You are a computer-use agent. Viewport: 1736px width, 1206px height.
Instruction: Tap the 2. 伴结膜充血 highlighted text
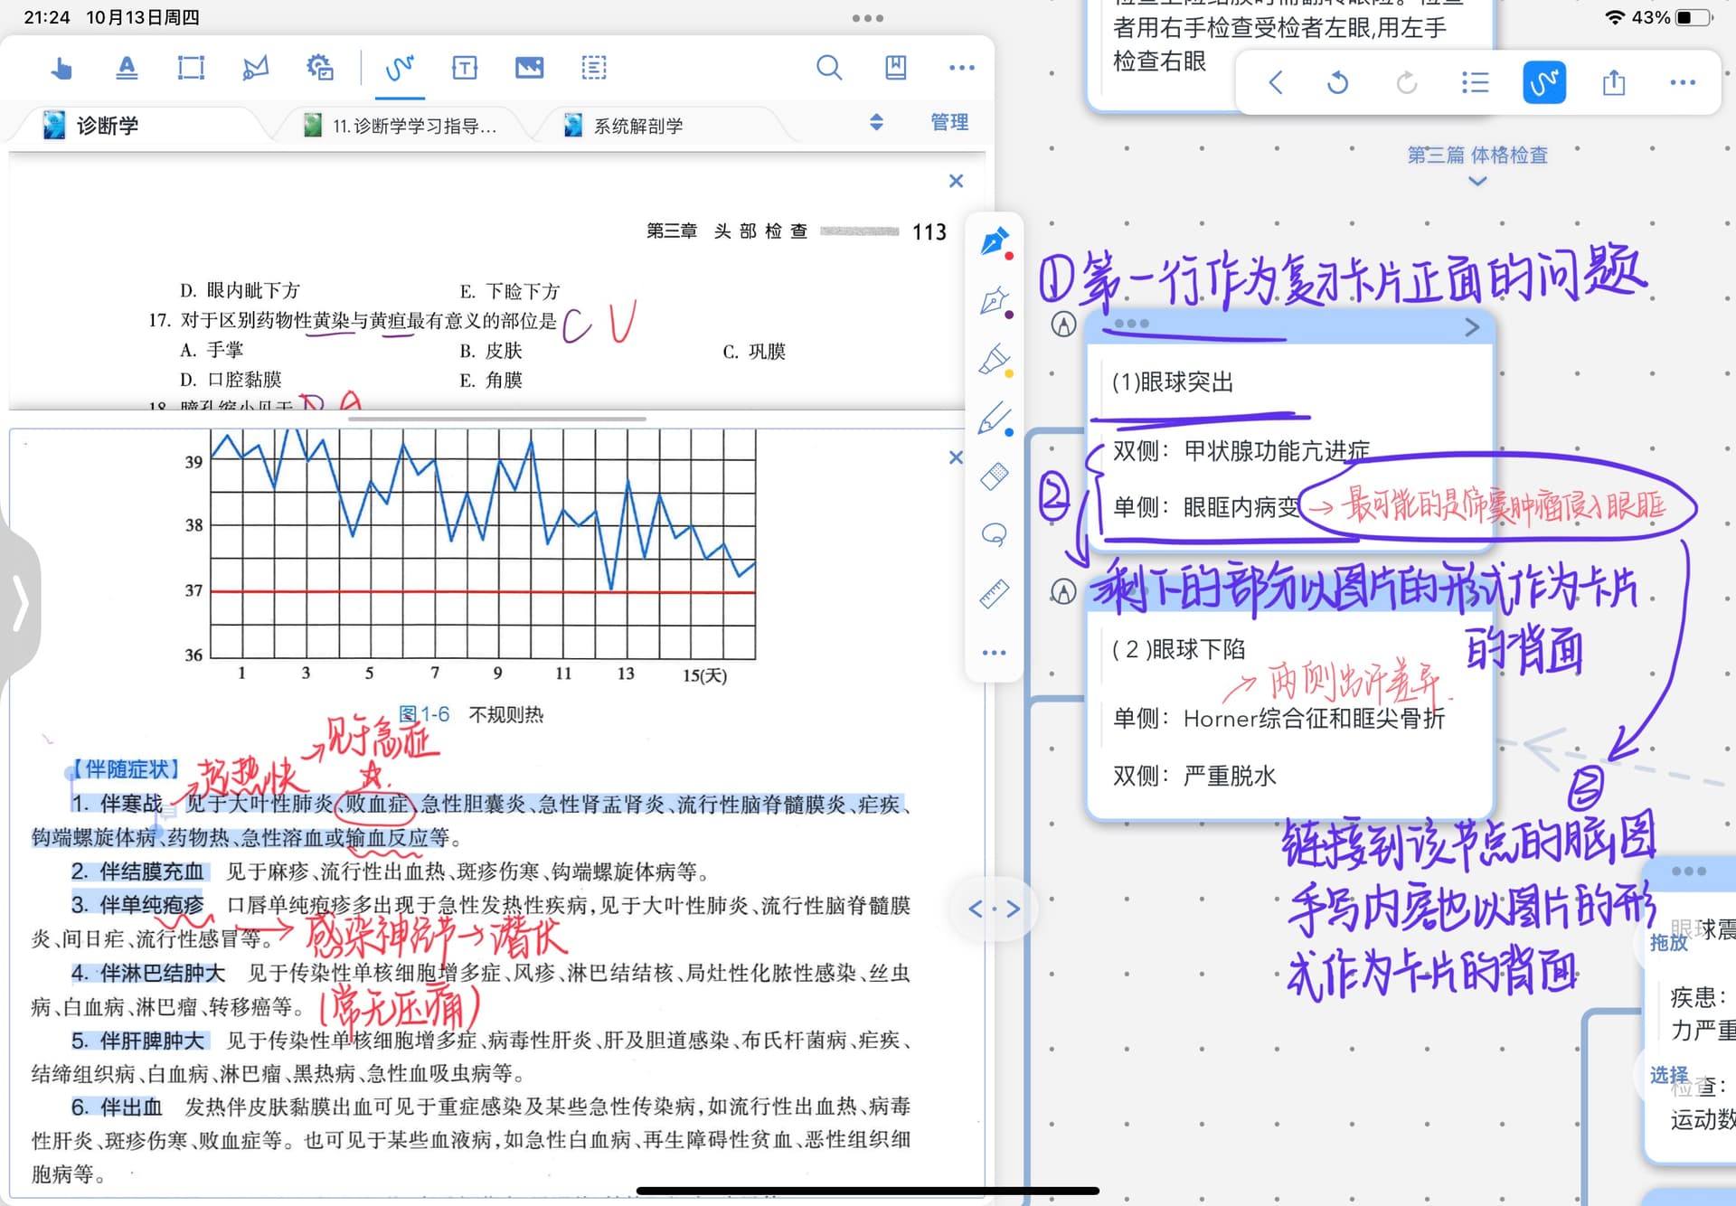click(x=139, y=872)
